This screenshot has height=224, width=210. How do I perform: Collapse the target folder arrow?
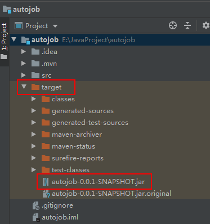click(x=24, y=87)
